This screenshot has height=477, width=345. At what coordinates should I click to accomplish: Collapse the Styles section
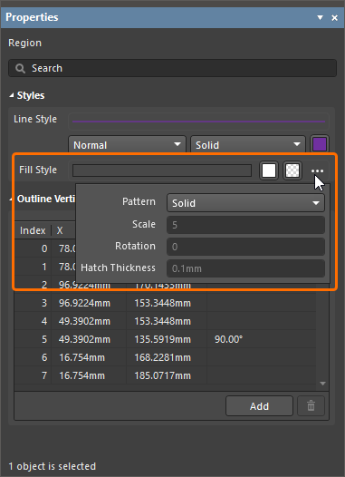[12, 95]
